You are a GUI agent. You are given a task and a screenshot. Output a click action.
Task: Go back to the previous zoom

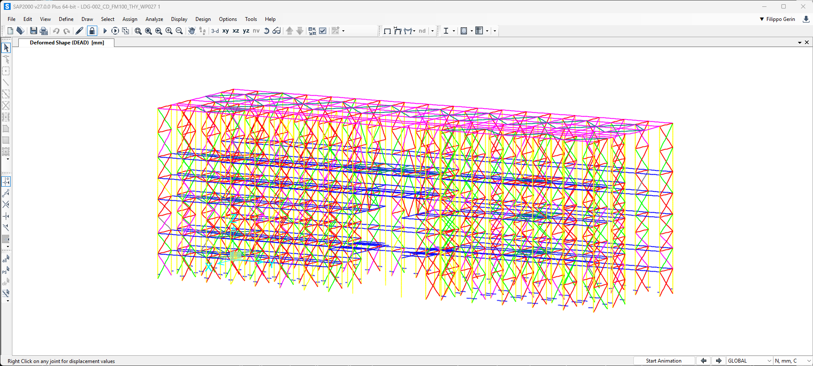click(159, 31)
